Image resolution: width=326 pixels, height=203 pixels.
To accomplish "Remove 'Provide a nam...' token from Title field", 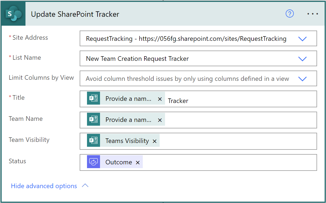I will [160, 99].
